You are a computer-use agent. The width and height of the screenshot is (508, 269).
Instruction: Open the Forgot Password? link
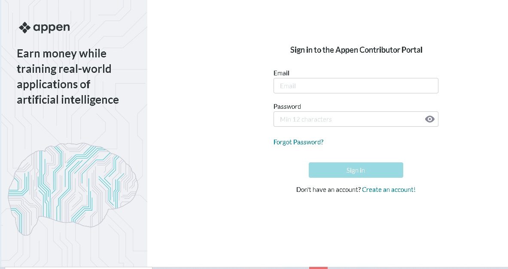(x=298, y=142)
